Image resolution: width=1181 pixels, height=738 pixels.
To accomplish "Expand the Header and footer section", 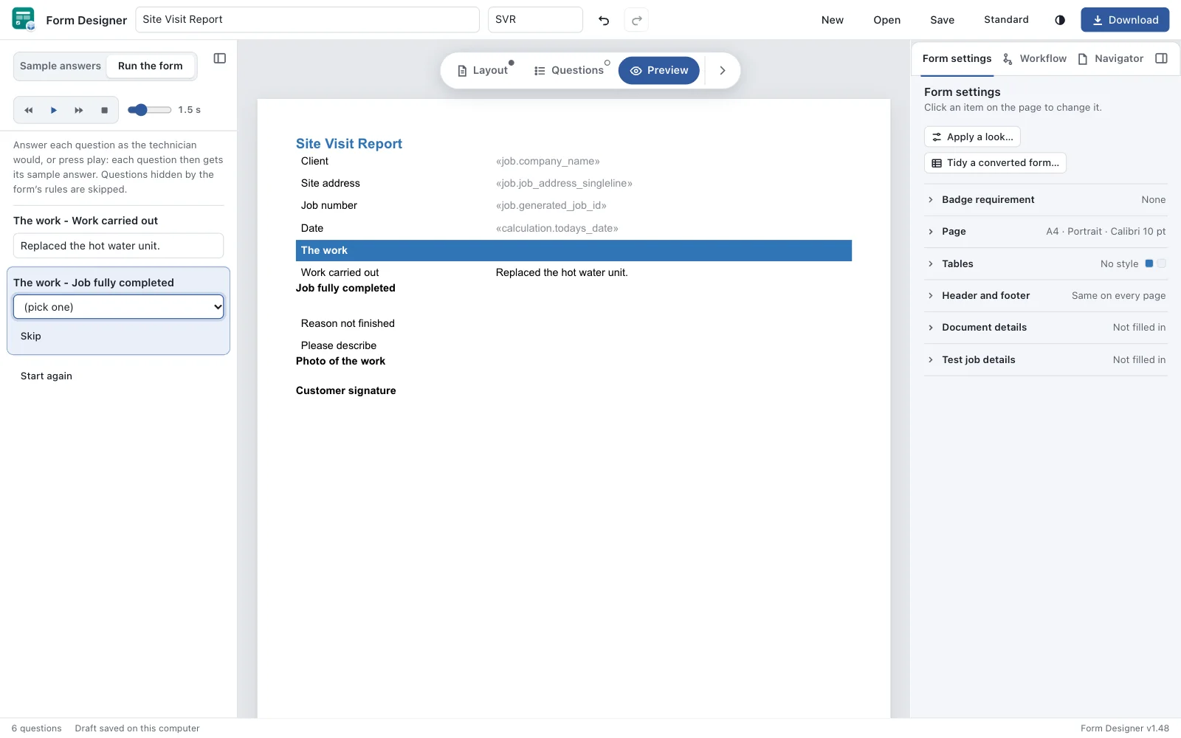I will click(x=1046, y=296).
